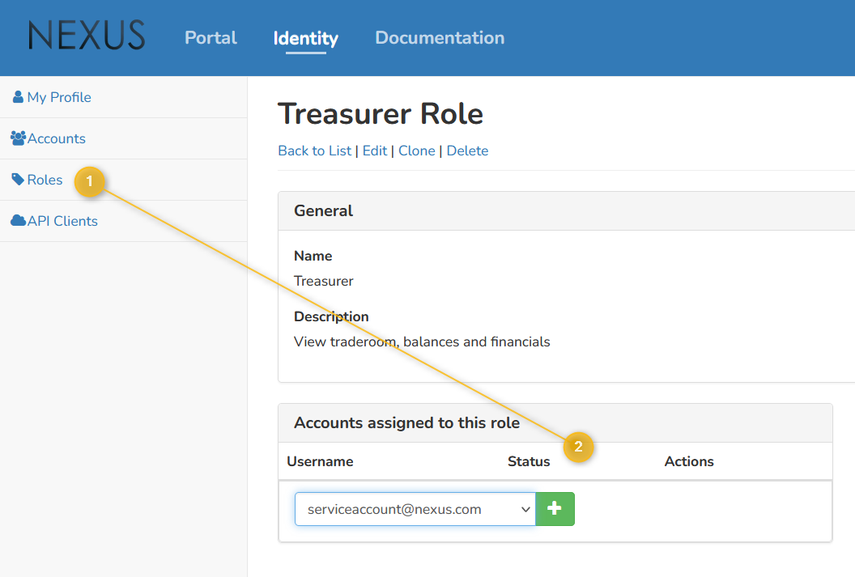
Task: Click the tag icon beside Roles
Action: pos(18,180)
